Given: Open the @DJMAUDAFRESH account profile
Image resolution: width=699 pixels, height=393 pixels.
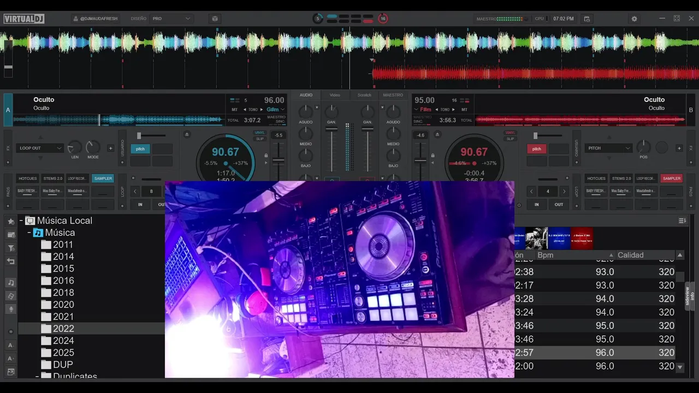Looking at the screenshot, I should [95, 19].
